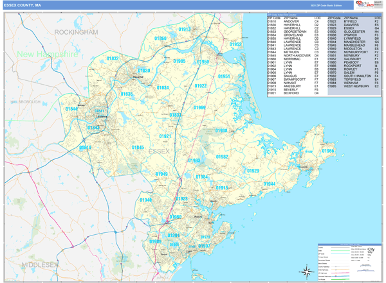Select the GLOUCESTER row in the ZIP index
Image resolution: width=386 pixels, height=283 pixels.
pyautogui.click(x=355, y=31)
